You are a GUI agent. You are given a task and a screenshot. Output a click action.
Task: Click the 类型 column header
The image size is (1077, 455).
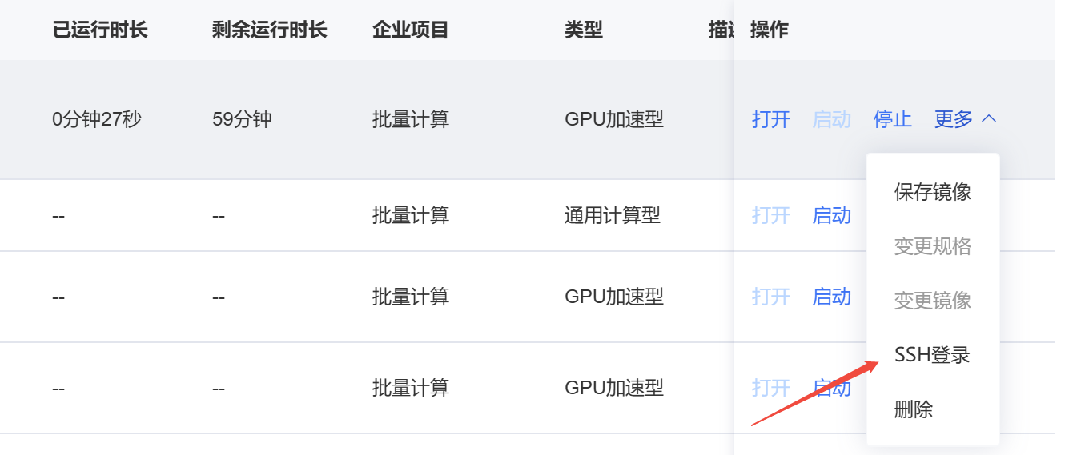[x=583, y=30]
